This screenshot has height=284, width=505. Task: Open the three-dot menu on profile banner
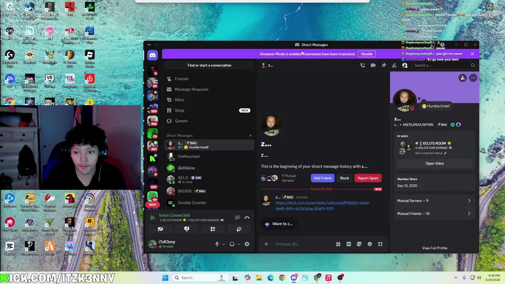(x=473, y=78)
